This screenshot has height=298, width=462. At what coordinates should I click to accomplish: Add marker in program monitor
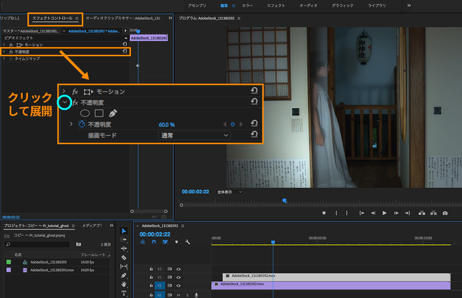pos(324,213)
